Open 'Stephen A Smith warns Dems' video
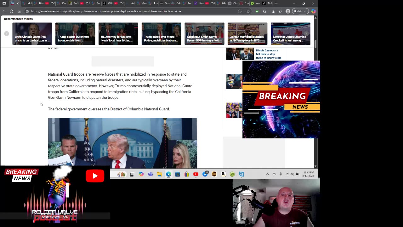This screenshot has width=403, height=227. pos(204,34)
